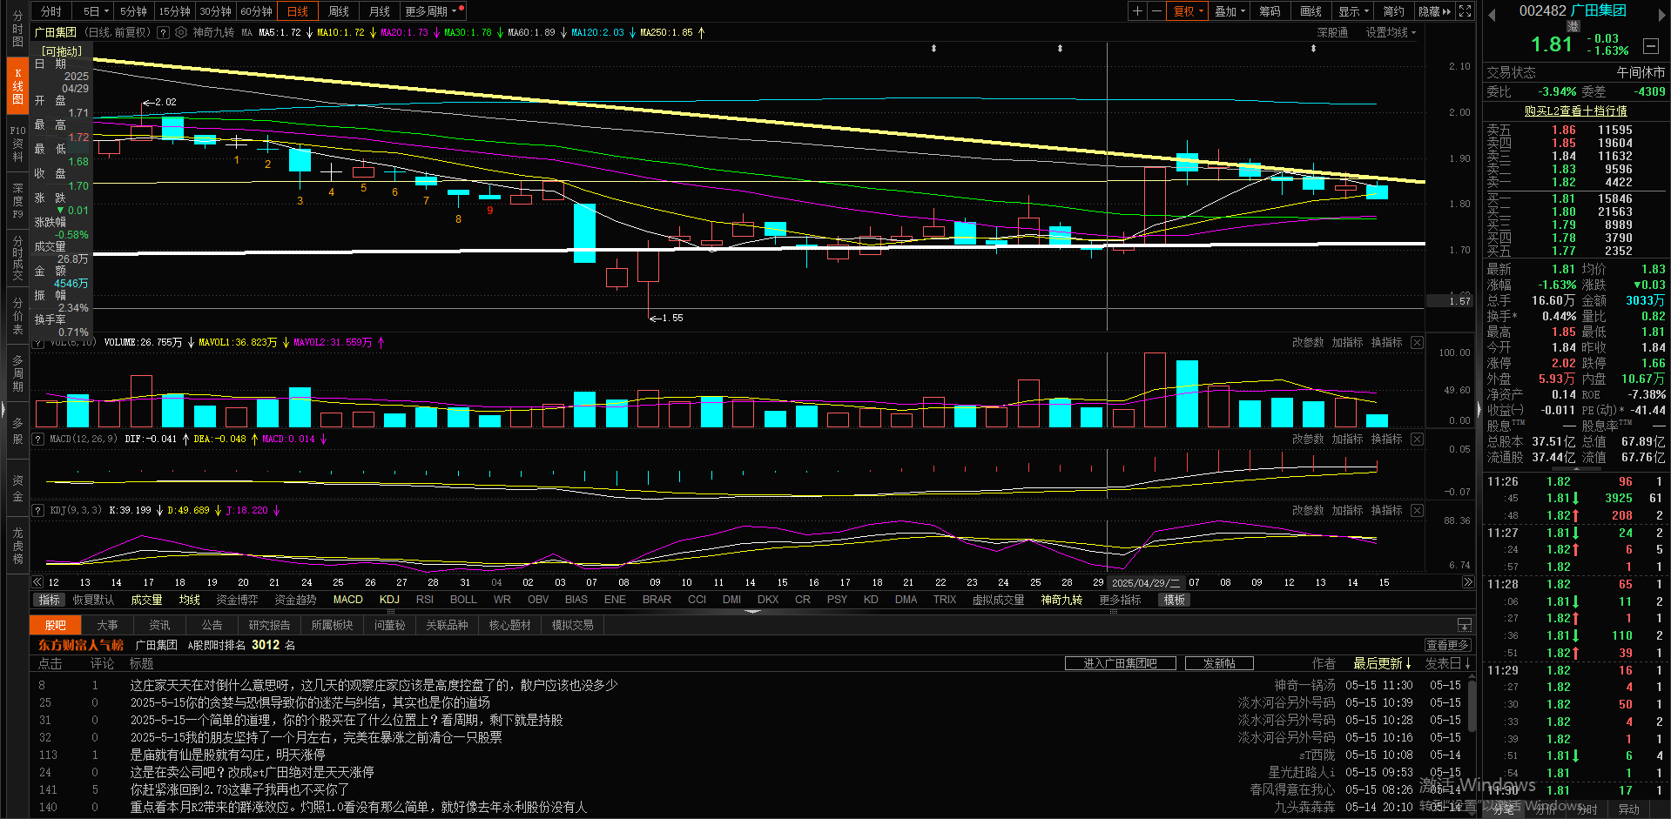Pop out the forum panel via window icon
The width and height of the screenshot is (1671, 819).
[x=1465, y=626]
